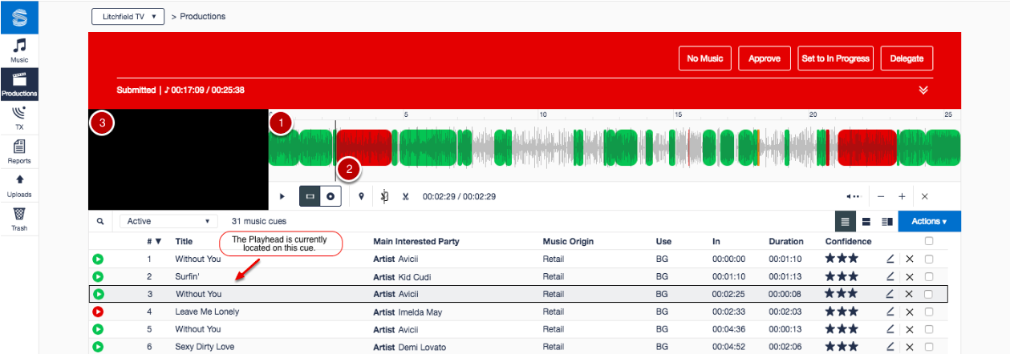Click the scissors cut tool
The width and height of the screenshot is (1010, 354).
[405, 196]
